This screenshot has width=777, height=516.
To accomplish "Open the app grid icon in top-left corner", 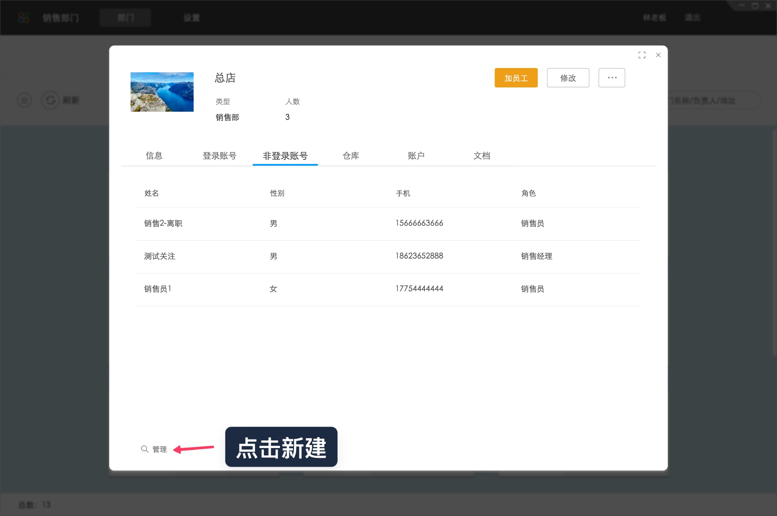I will [23, 17].
